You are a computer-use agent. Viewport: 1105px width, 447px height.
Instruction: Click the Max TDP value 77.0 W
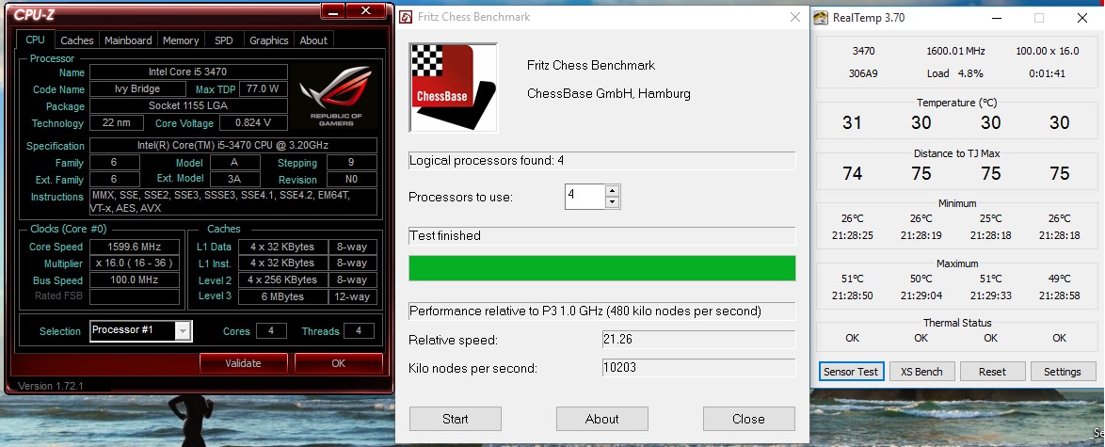click(x=264, y=88)
